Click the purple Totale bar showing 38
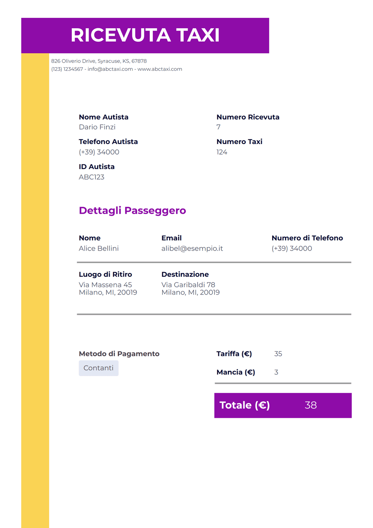This screenshot has width=373, height=528. (x=283, y=405)
